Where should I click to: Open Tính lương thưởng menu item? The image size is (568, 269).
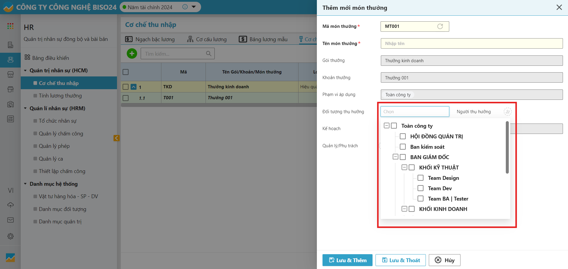click(60, 96)
